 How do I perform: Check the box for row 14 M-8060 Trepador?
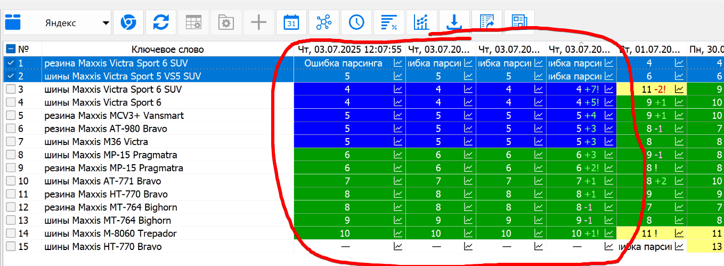pyautogui.click(x=11, y=233)
